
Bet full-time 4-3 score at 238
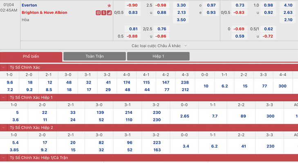tap(185, 82)
